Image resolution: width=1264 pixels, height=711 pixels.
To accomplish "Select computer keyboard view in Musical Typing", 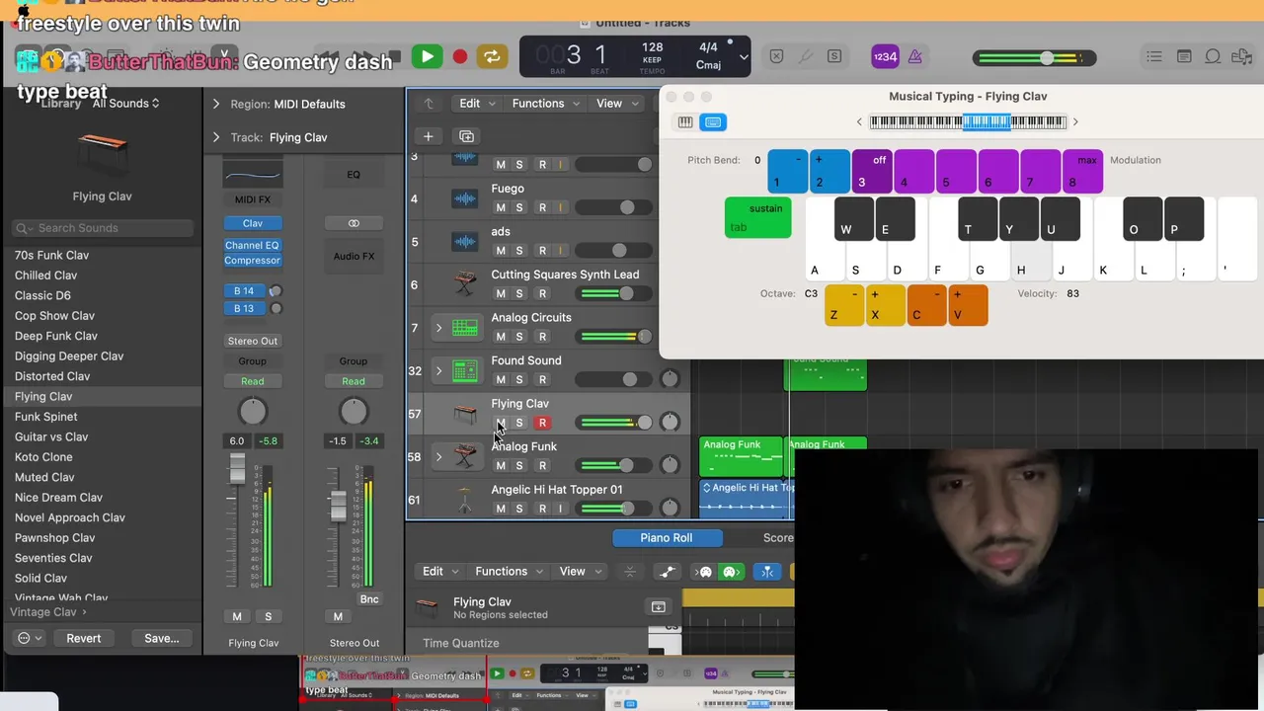I will [713, 122].
